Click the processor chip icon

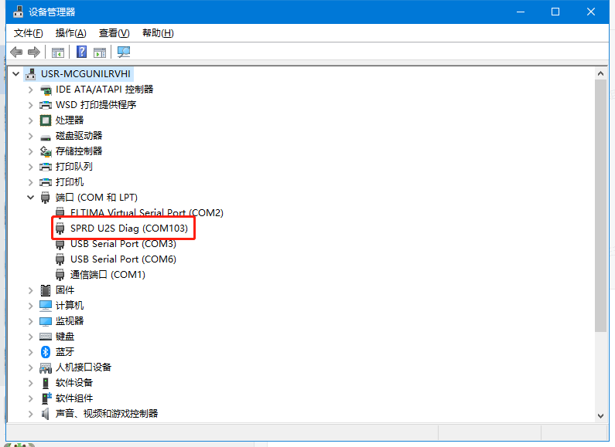pos(46,120)
